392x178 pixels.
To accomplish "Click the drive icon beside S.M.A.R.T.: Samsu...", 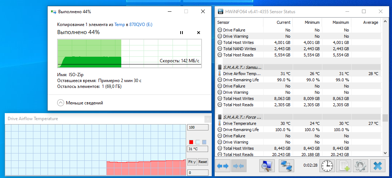I will pos(219,67).
